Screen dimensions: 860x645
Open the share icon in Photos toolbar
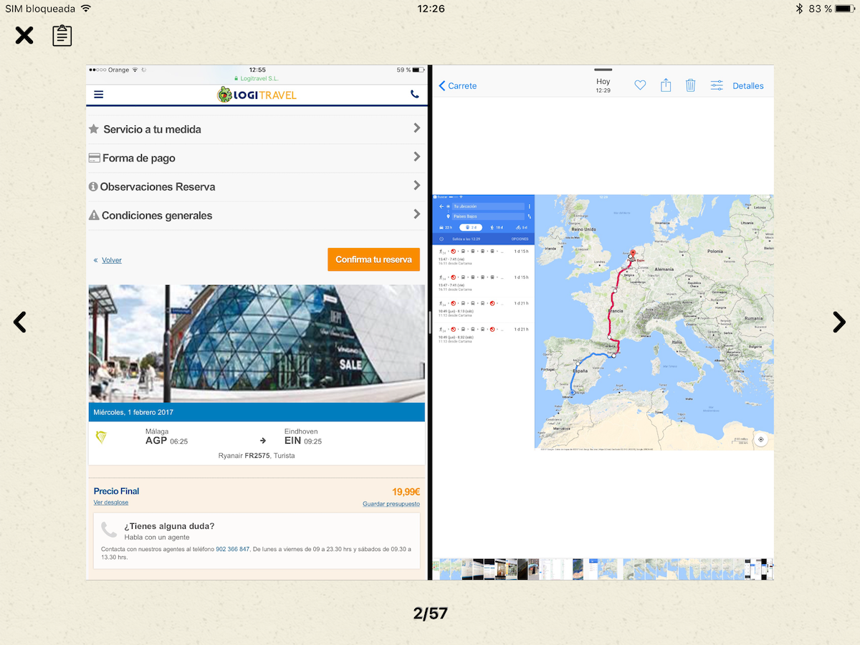(x=666, y=85)
